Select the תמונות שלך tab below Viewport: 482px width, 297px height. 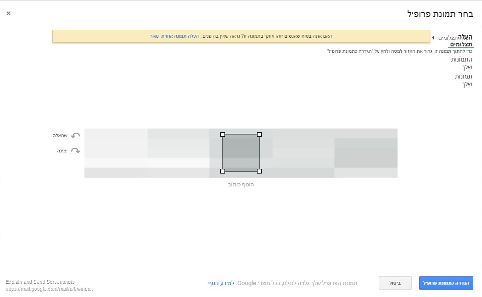pyautogui.click(x=463, y=80)
